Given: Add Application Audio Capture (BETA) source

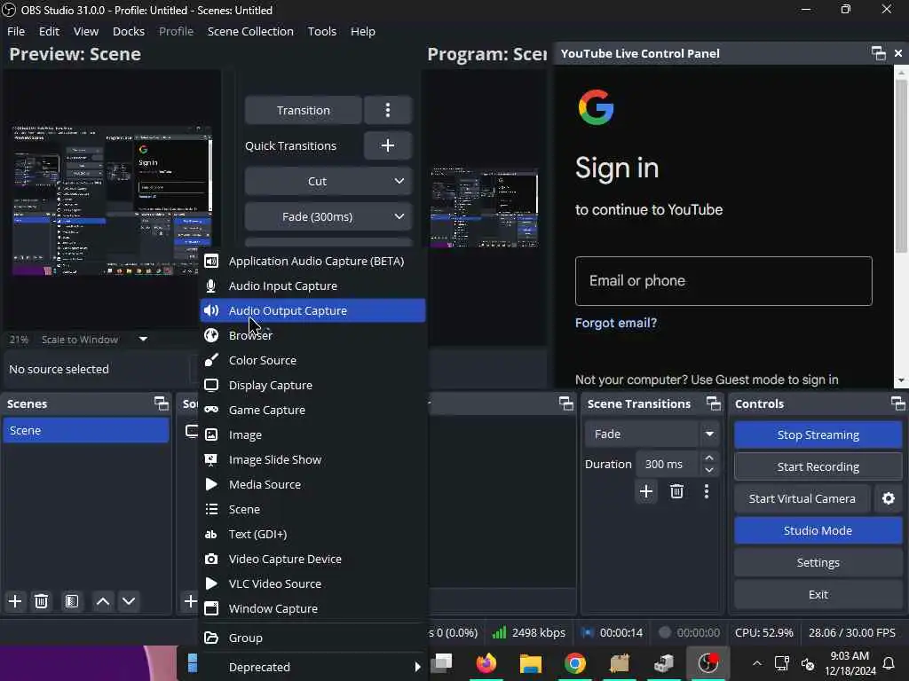Looking at the screenshot, I should pos(313,262).
